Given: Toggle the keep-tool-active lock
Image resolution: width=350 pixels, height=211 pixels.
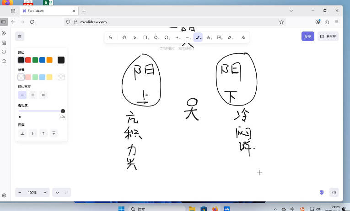Looking at the screenshot, I should [x=110, y=37].
